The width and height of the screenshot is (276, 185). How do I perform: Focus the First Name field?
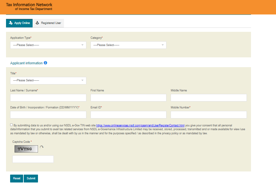pos(129,98)
